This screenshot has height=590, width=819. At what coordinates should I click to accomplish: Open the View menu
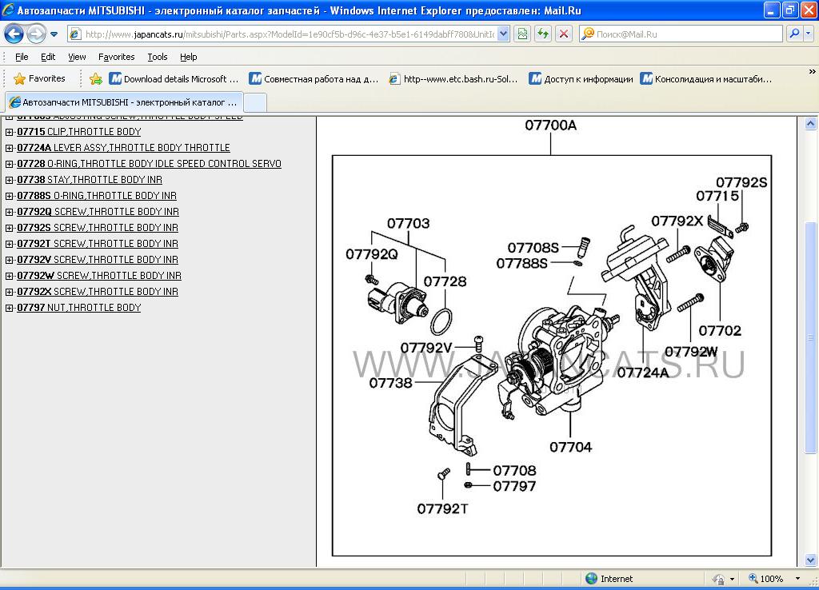[77, 57]
